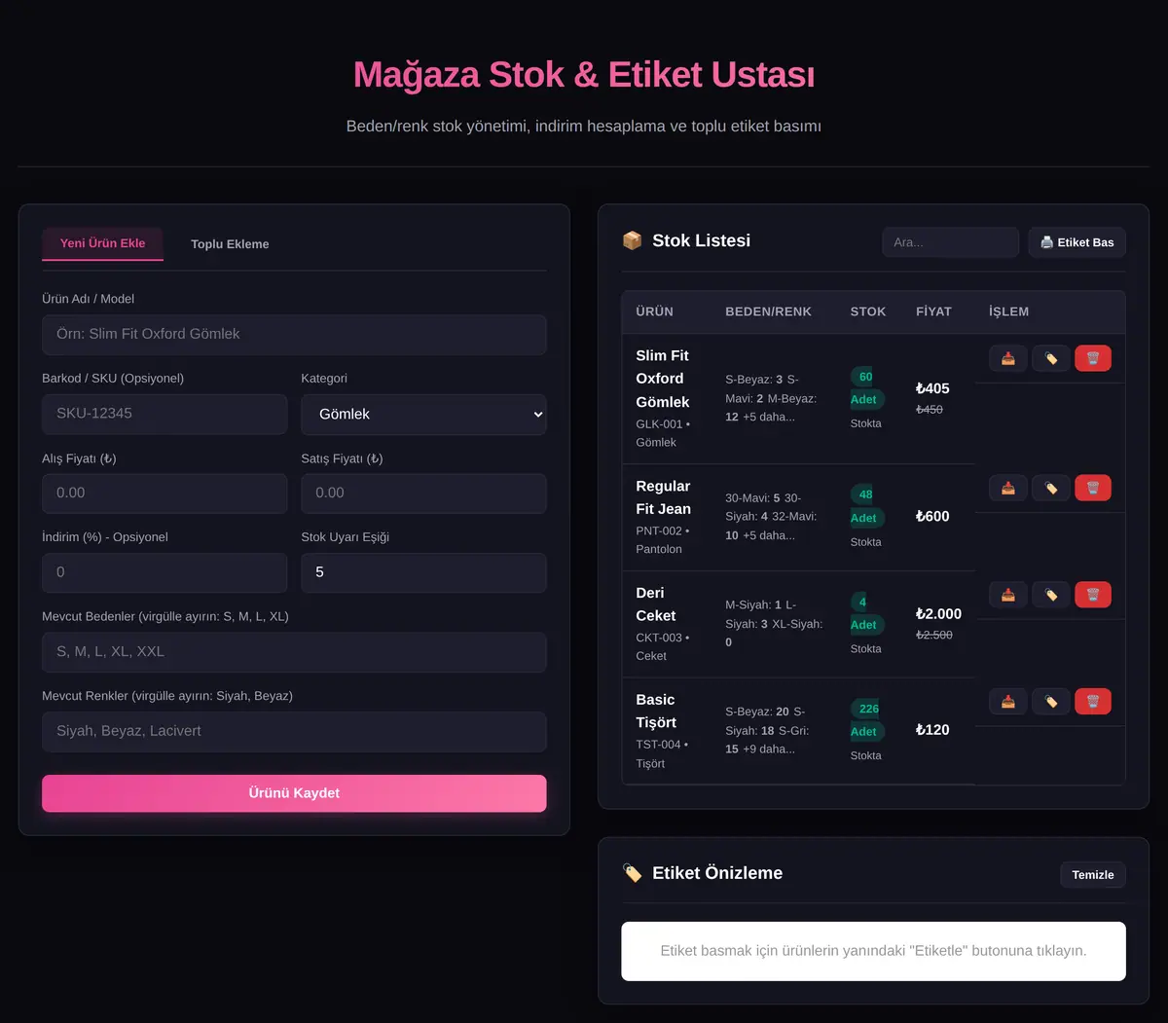The image size is (1168, 1023).
Task: Click the inbox stock icon for Deri Ceket
Action: 1008,595
